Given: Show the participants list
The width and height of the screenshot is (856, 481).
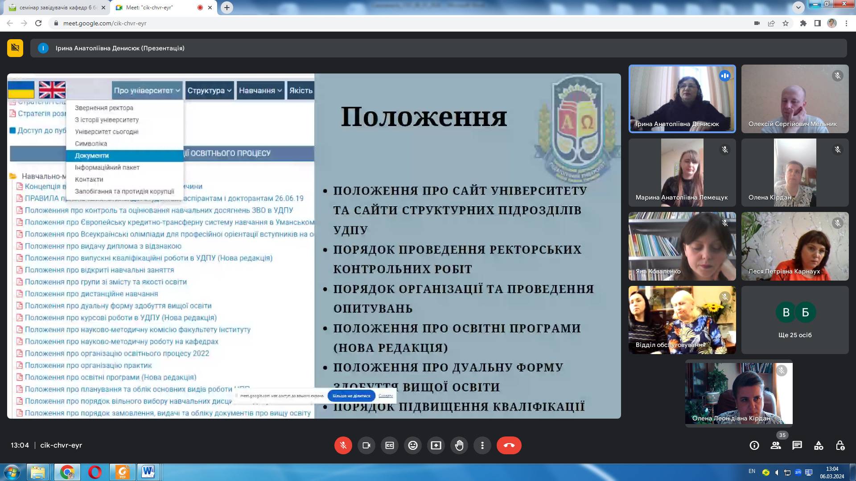Looking at the screenshot, I should (x=776, y=445).
